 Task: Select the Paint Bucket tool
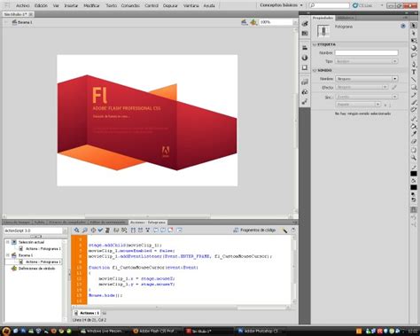pos(414,126)
